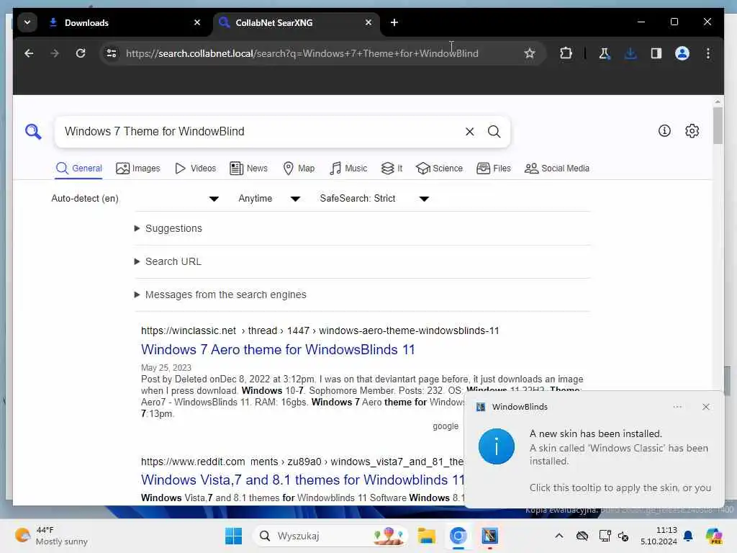Select the It search category
Viewport: 737px width, 553px height.
[x=392, y=168]
